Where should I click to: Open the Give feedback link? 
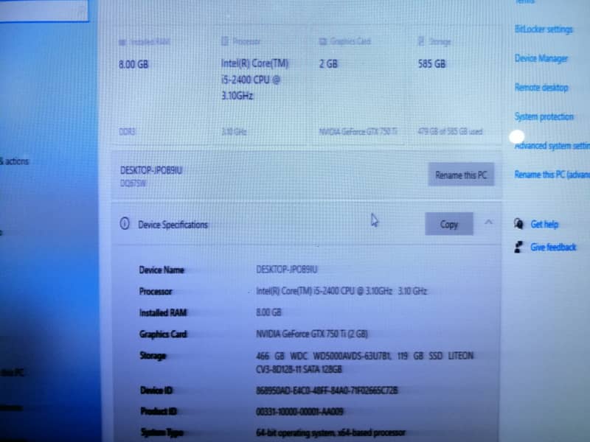coord(553,247)
